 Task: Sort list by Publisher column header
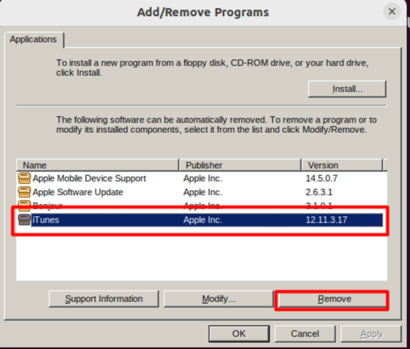click(x=240, y=165)
